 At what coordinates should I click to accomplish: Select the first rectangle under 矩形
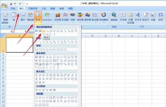[x=36, y=50]
